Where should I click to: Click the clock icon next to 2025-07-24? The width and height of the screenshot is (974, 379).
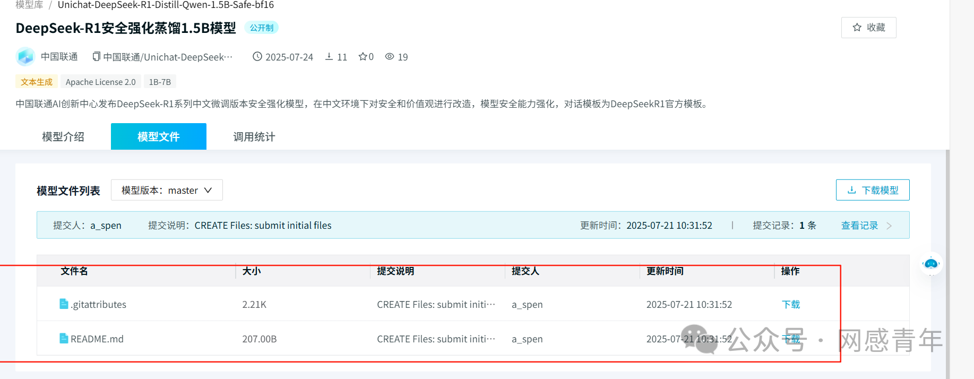257,56
